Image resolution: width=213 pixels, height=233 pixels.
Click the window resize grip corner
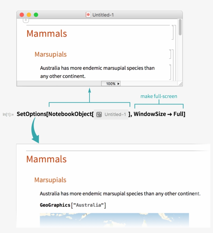(180, 84)
